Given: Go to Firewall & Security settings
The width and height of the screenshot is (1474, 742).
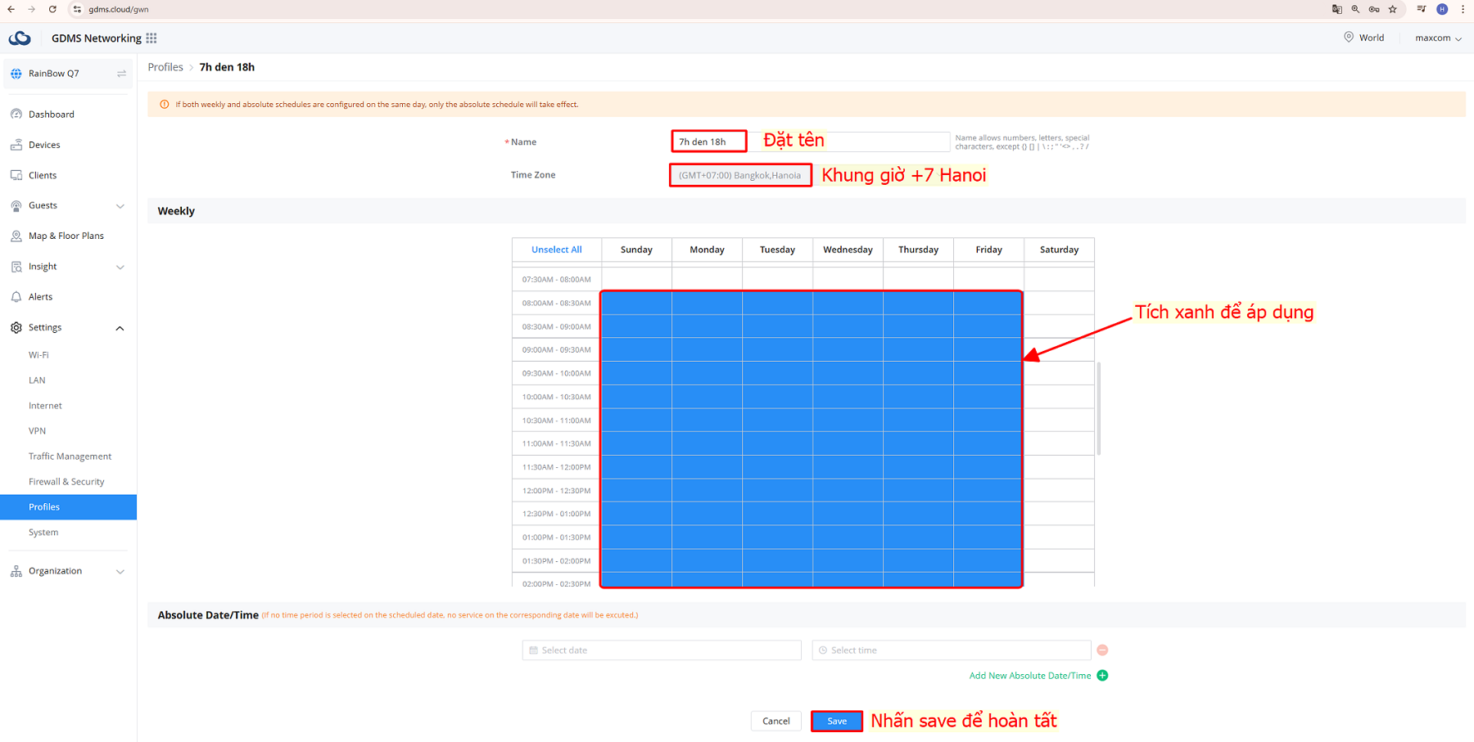Looking at the screenshot, I should pos(66,482).
